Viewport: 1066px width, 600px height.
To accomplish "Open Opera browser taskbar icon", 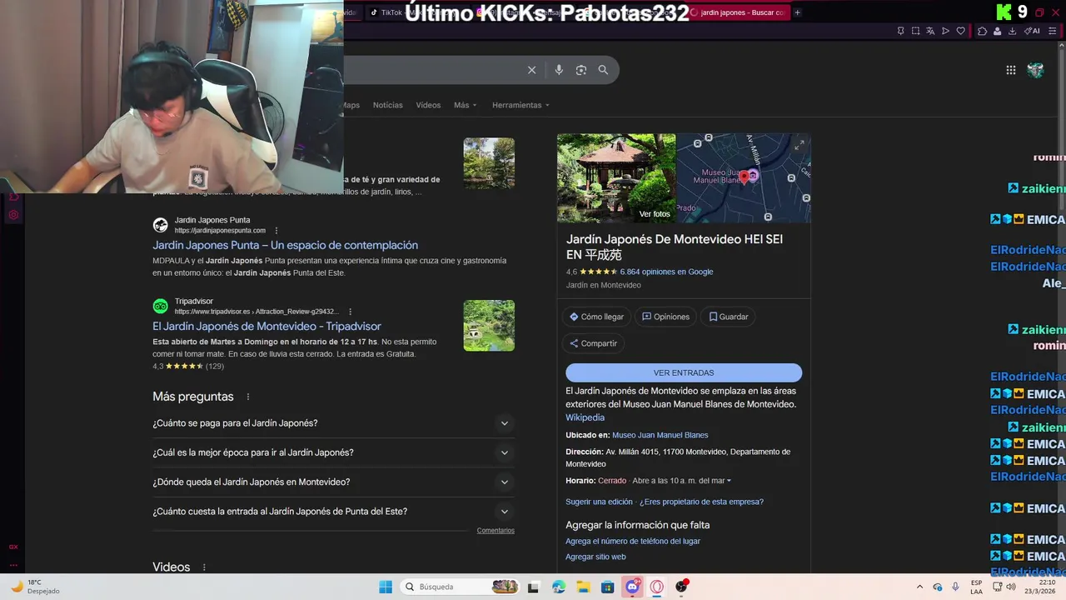I will coord(656,587).
